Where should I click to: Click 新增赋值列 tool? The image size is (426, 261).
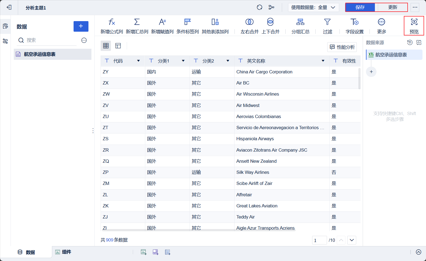(x=162, y=26)
